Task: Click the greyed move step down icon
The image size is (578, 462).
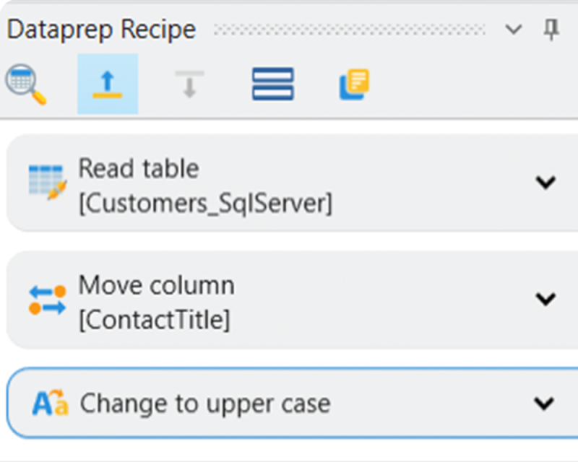Action: (x=189, y=84)
